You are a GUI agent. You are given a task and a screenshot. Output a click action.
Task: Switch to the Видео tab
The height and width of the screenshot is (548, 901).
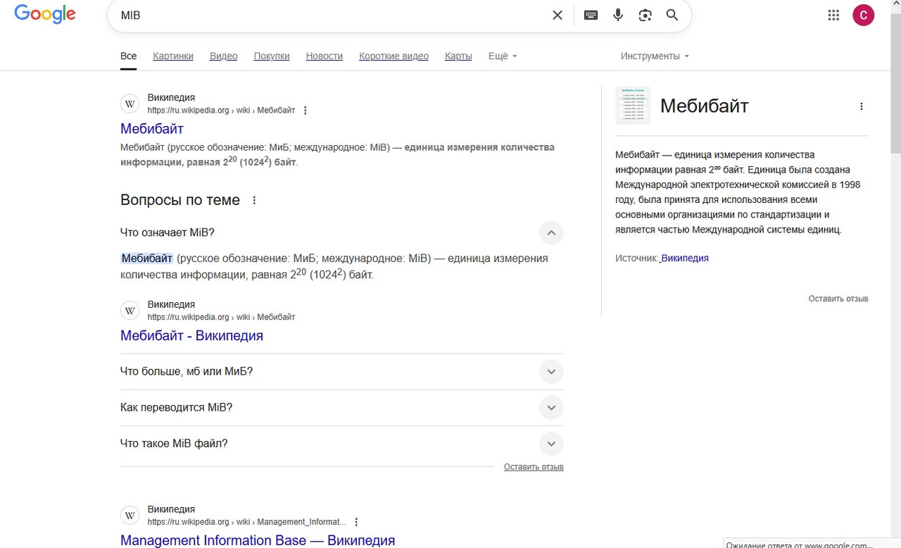(x=223, y=56)
